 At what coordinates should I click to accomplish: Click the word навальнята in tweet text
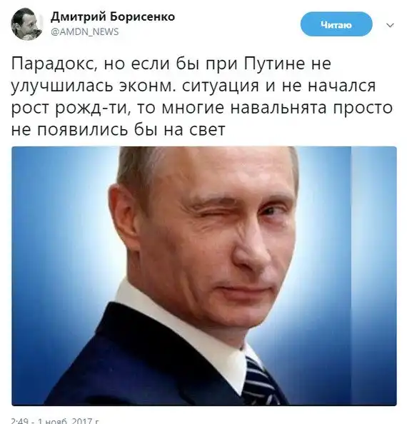(278, 108)
